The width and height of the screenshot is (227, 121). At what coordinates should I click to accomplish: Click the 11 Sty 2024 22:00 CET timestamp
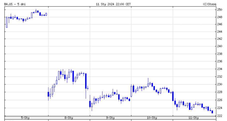[113, 4]
